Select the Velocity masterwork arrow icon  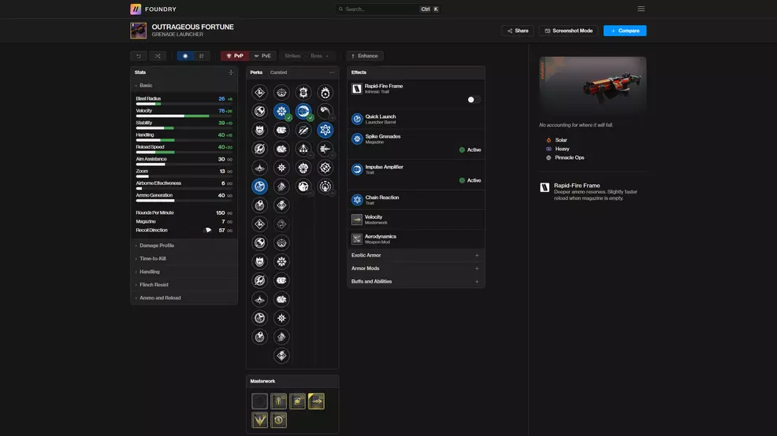[x=316, y=401]
